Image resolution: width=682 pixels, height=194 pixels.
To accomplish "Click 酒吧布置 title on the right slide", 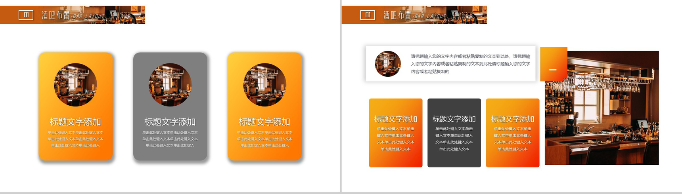I will pyautogui.click(x=397, y=15).
